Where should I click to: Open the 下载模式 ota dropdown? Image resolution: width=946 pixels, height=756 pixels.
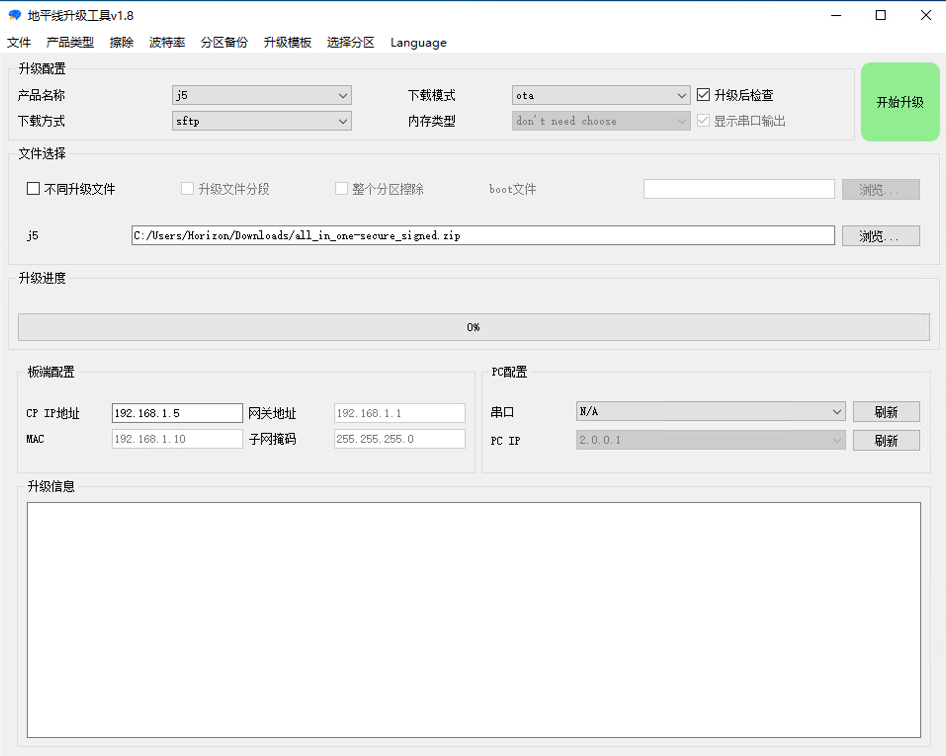[x=601, y=95]
